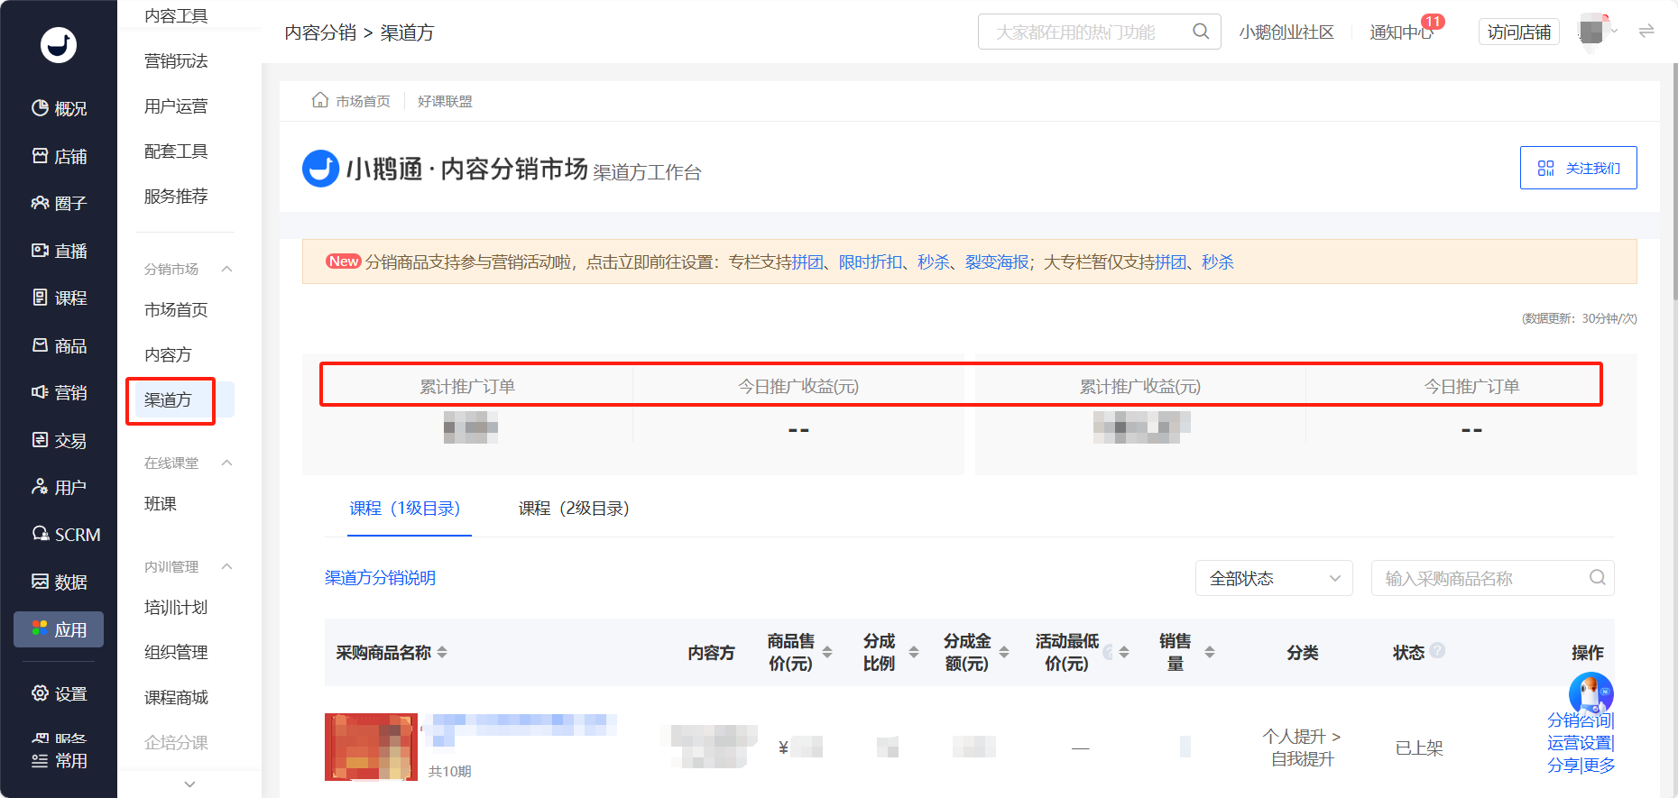
Task: Open 小鹅创业社区 link
Action: point(1286,32)
